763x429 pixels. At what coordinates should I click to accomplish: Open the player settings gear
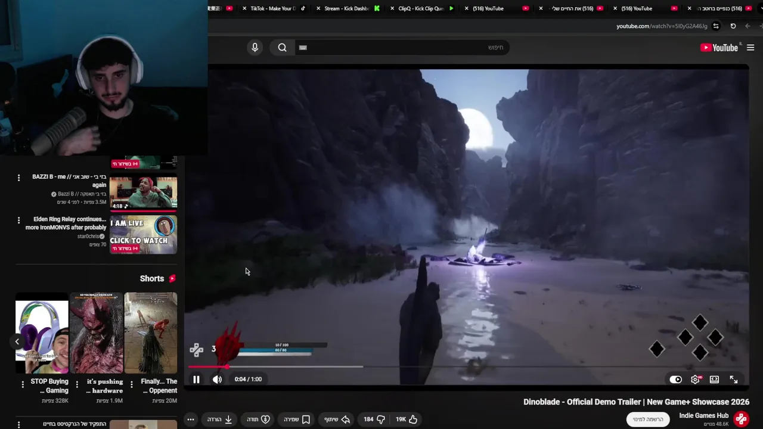pyautogui.click(x=695, y=380)
